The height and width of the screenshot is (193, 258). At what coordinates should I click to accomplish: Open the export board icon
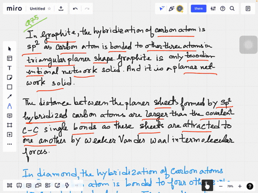[61, 9]
